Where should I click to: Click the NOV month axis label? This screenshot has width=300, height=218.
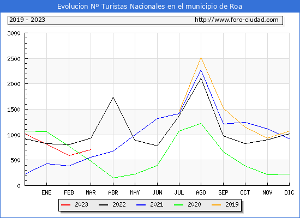pyautogui.click(x=267, y=192)
